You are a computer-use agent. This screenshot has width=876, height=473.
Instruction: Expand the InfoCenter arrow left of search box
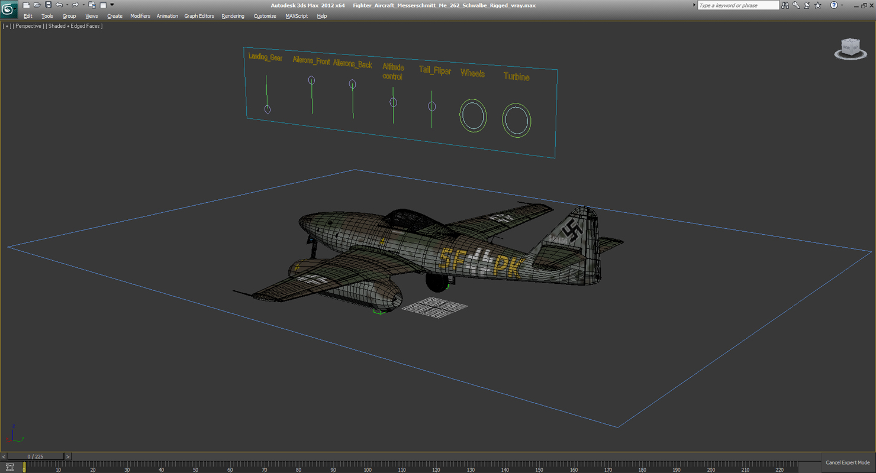point(694,5)
